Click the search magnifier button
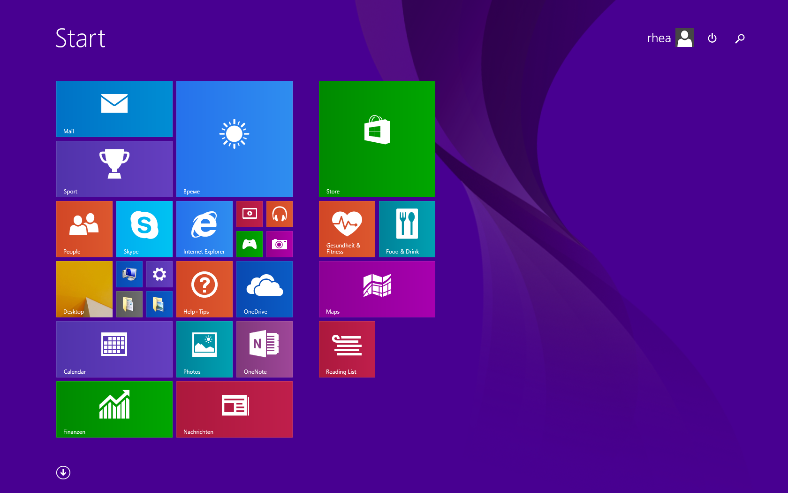Viewport: 788px width, 493px height. (740, 39)
